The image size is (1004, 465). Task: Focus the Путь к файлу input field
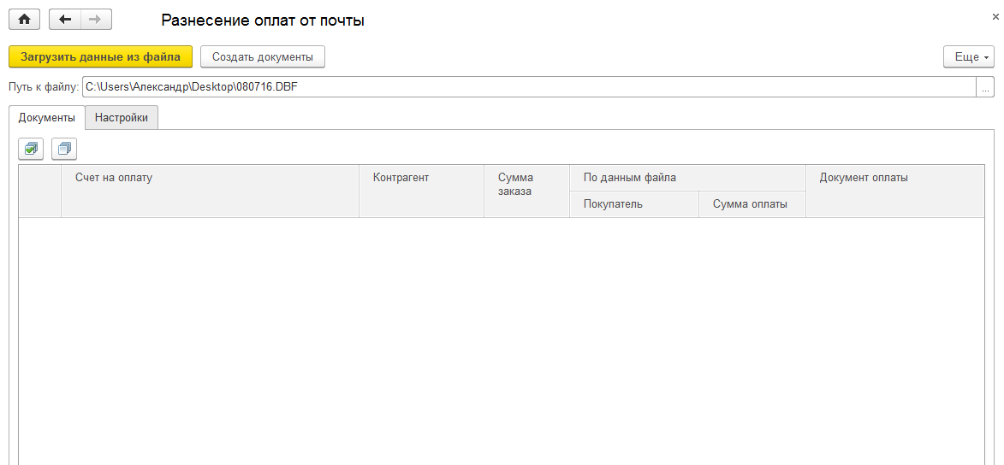pos(528,87)
